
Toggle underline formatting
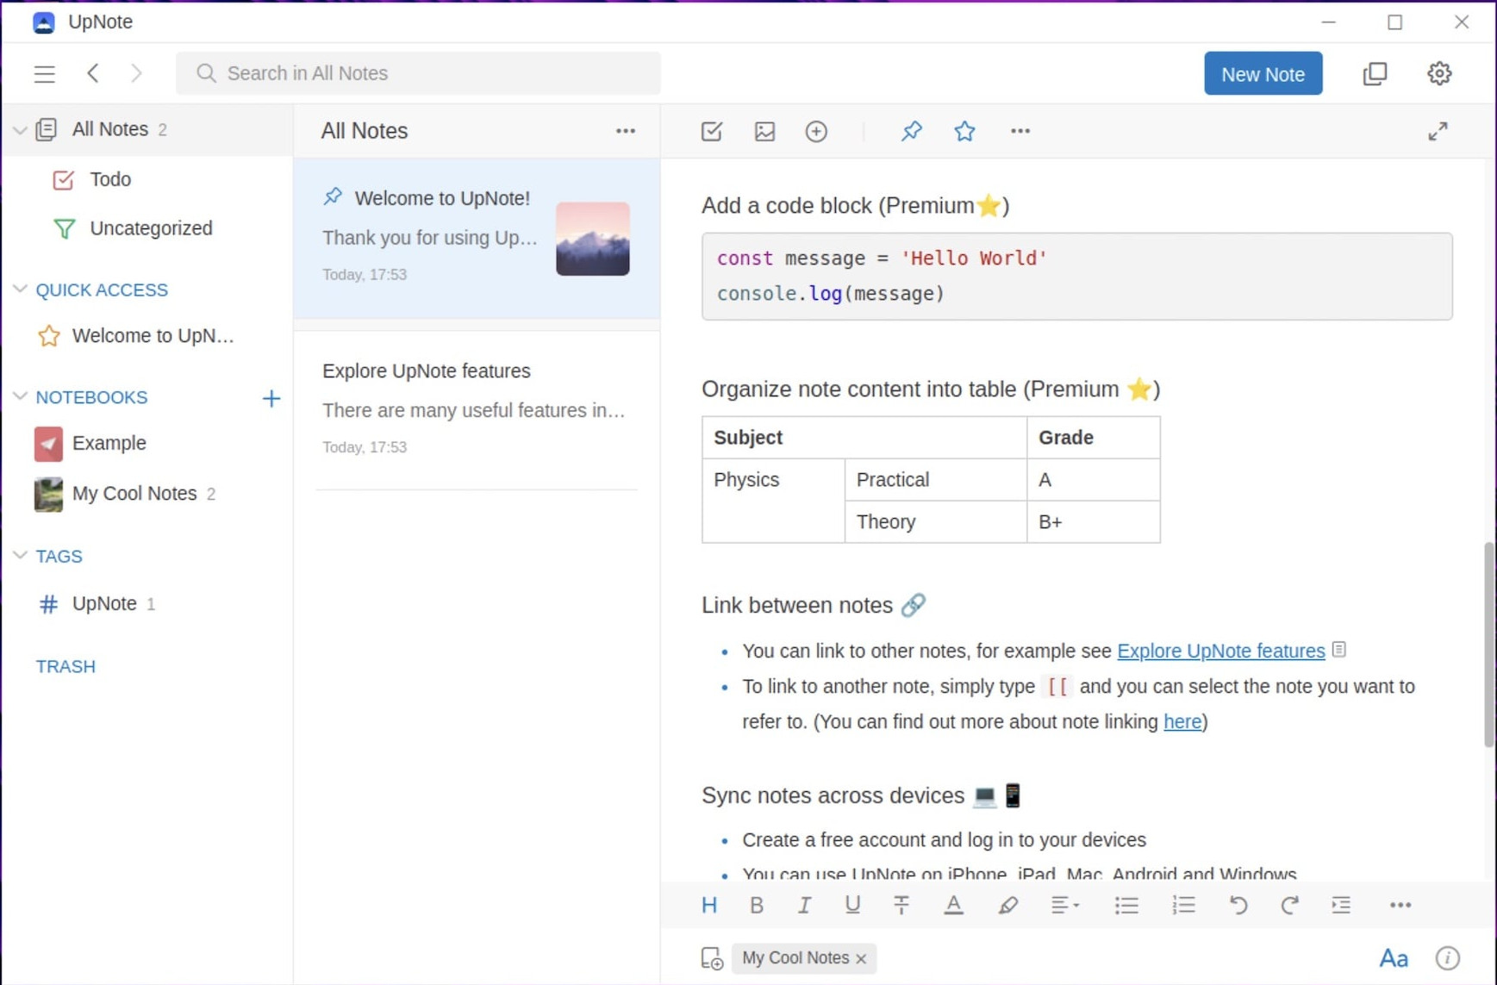(x=852, y=905)
